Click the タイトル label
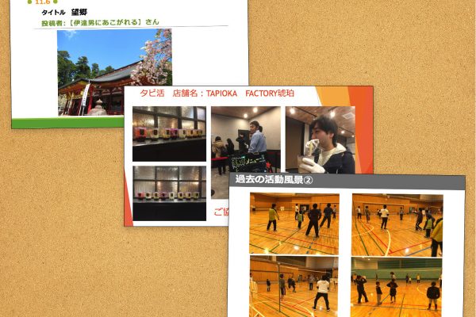Screen dimensions: 476x317 coord(53,13)
